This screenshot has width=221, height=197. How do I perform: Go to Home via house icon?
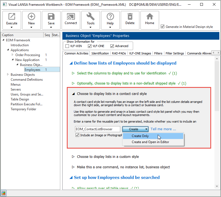[150, 17]
